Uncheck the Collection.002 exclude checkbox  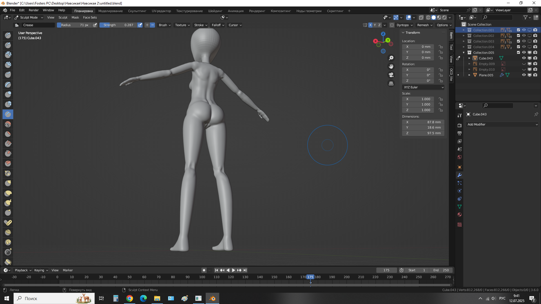(518, 36)
